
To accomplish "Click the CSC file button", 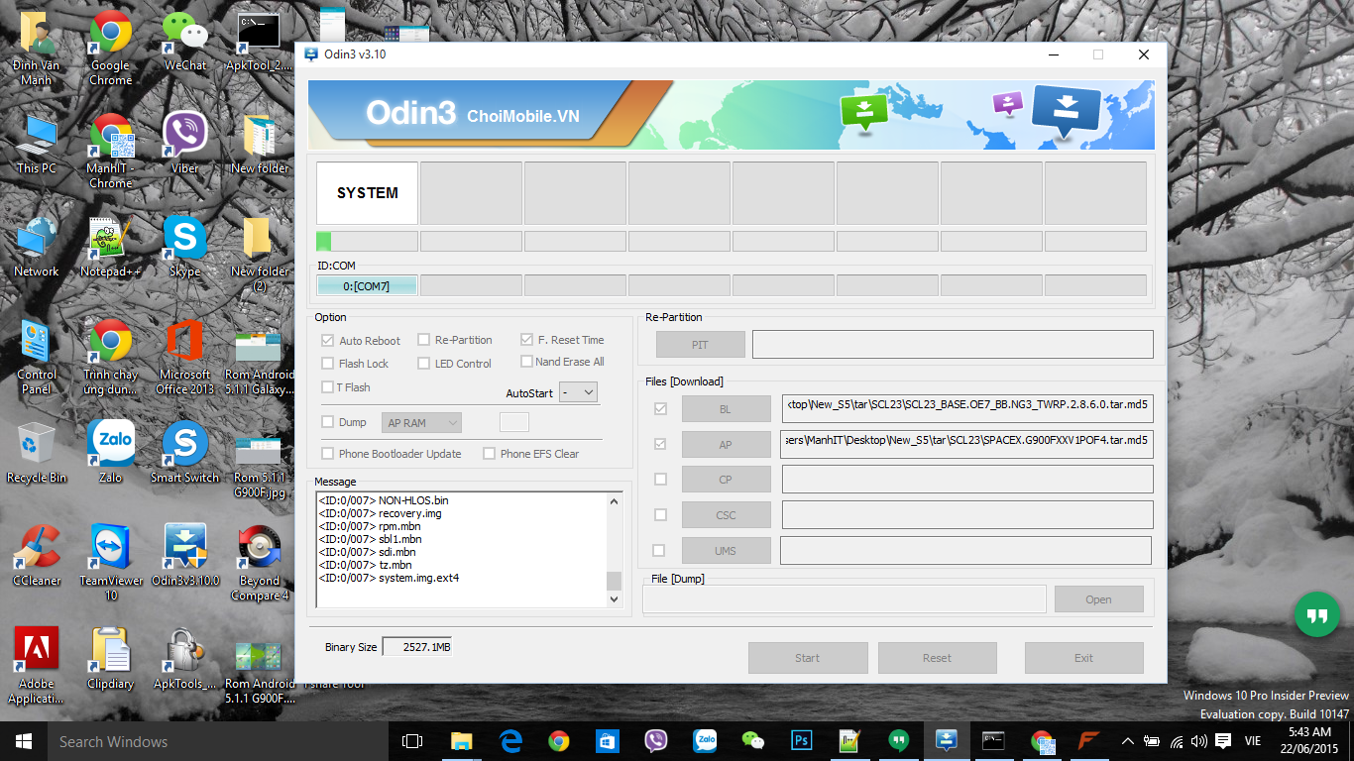I will click(726, 515).
